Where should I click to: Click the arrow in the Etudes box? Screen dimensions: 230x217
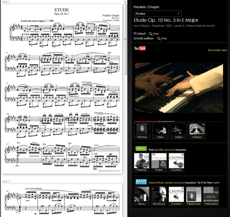click(x=178, y=13)
